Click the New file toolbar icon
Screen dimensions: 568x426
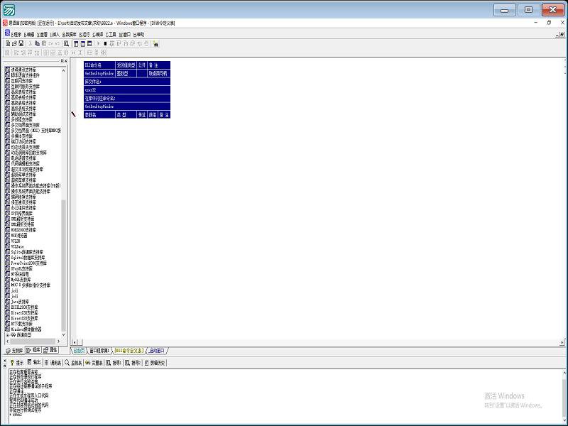click(x=7, y=43)
